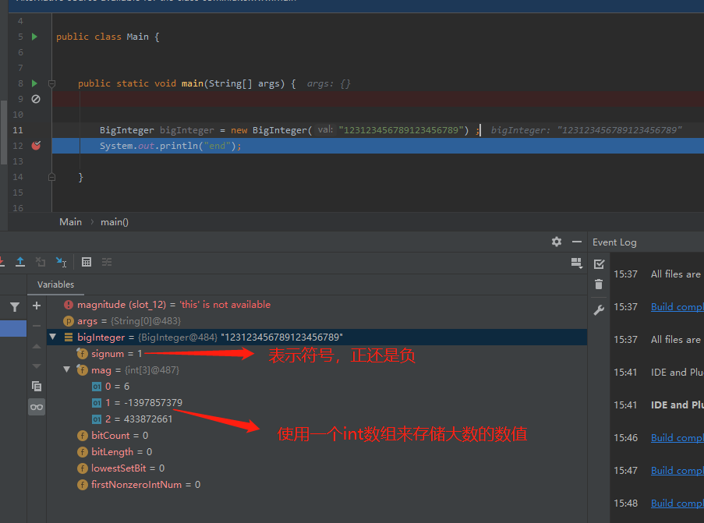The height and width of the screenshot is (523, 704).
Task: Click line number 11 in the gutter
Action: point(17,130)
